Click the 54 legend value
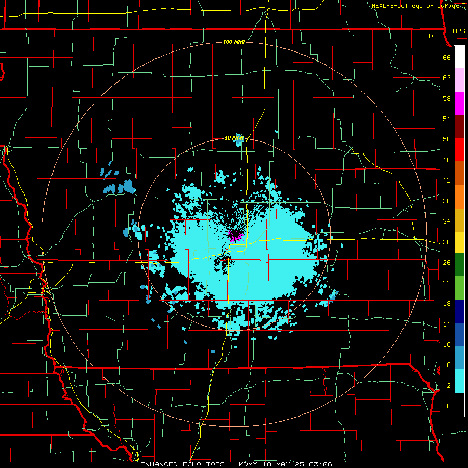Image resolution: width=468 pixels, height=468 pixels. click(x=447, y=119)
